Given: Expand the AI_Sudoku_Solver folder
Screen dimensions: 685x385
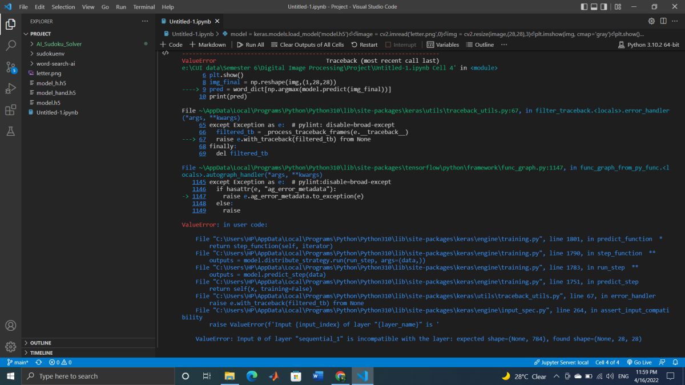Looking at the screenshot, I should [88, 44].
